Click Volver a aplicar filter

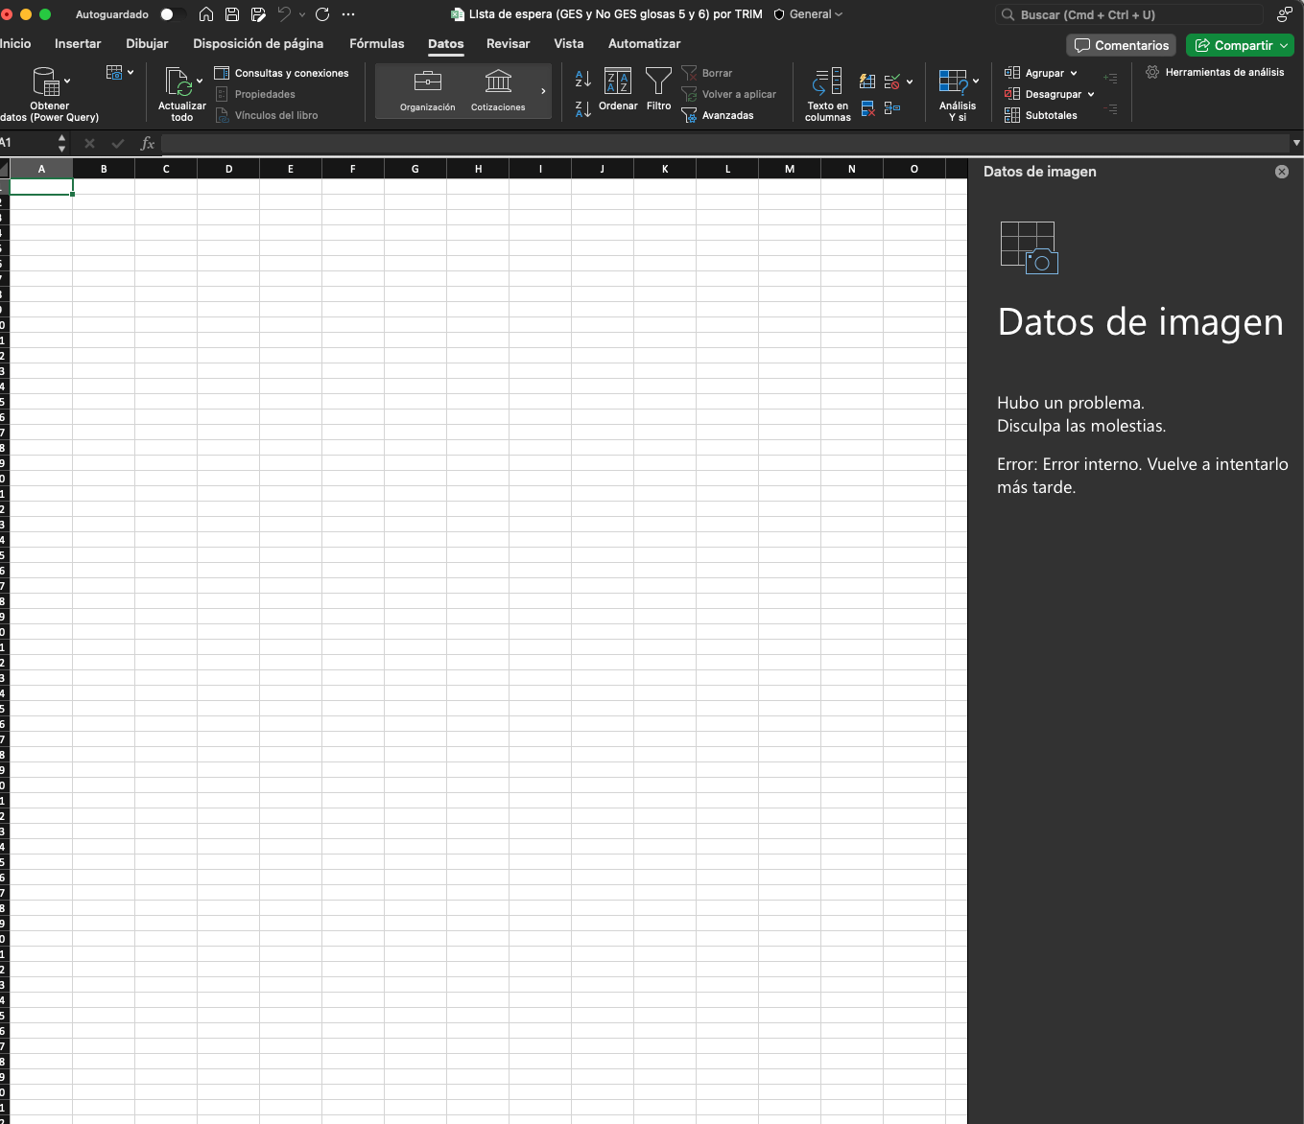click(729, 94)
